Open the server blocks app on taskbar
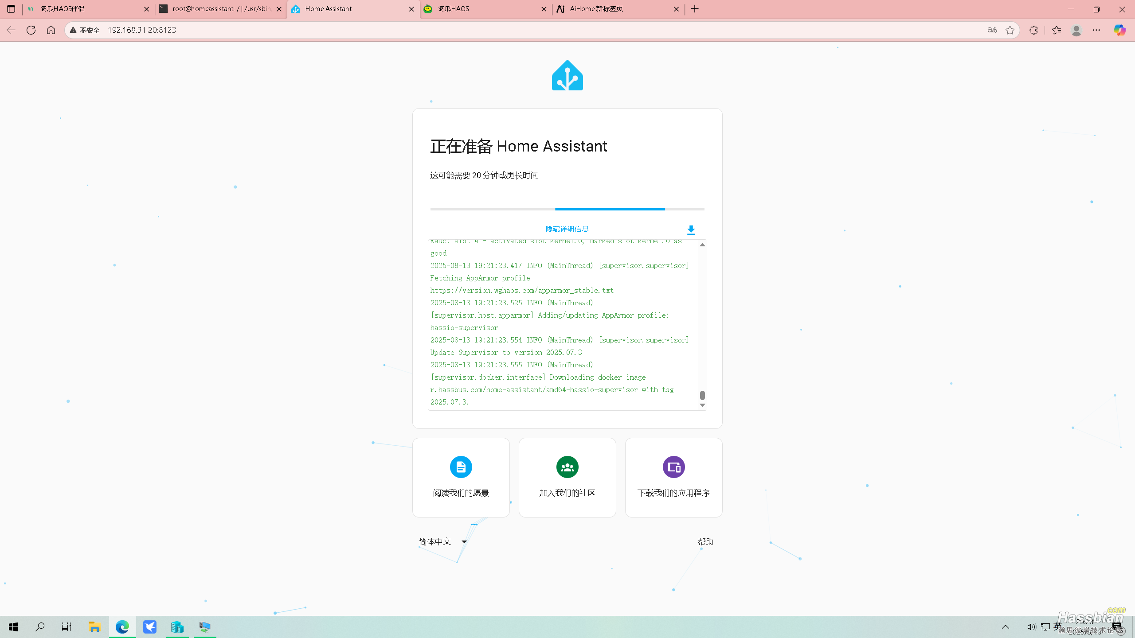 click(177, 627)
